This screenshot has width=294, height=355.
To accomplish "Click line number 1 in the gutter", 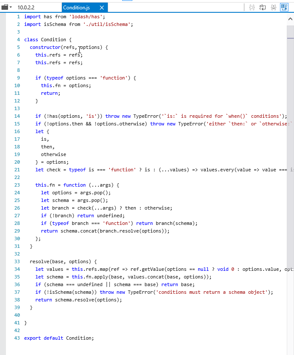I will coord(18,17).
